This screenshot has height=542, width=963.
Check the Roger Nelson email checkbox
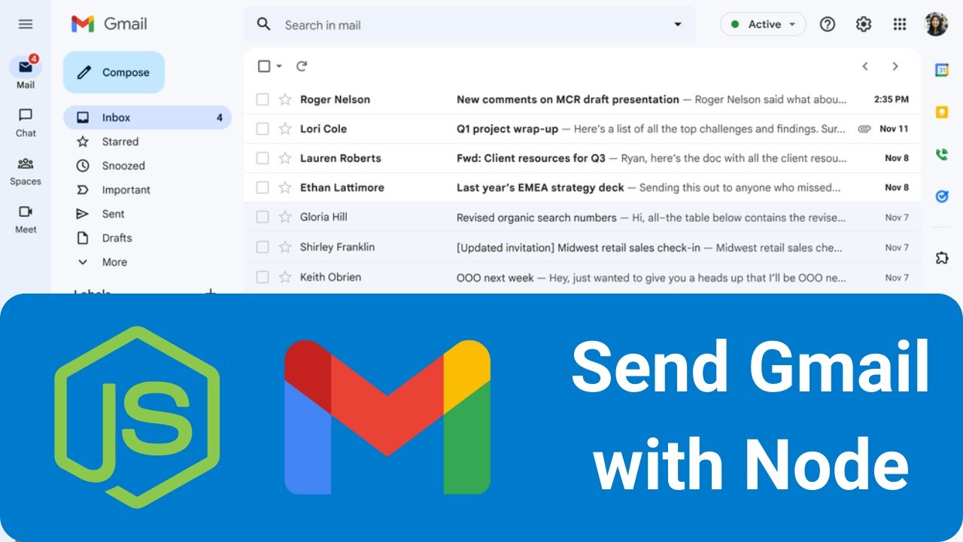click(263, 99)
